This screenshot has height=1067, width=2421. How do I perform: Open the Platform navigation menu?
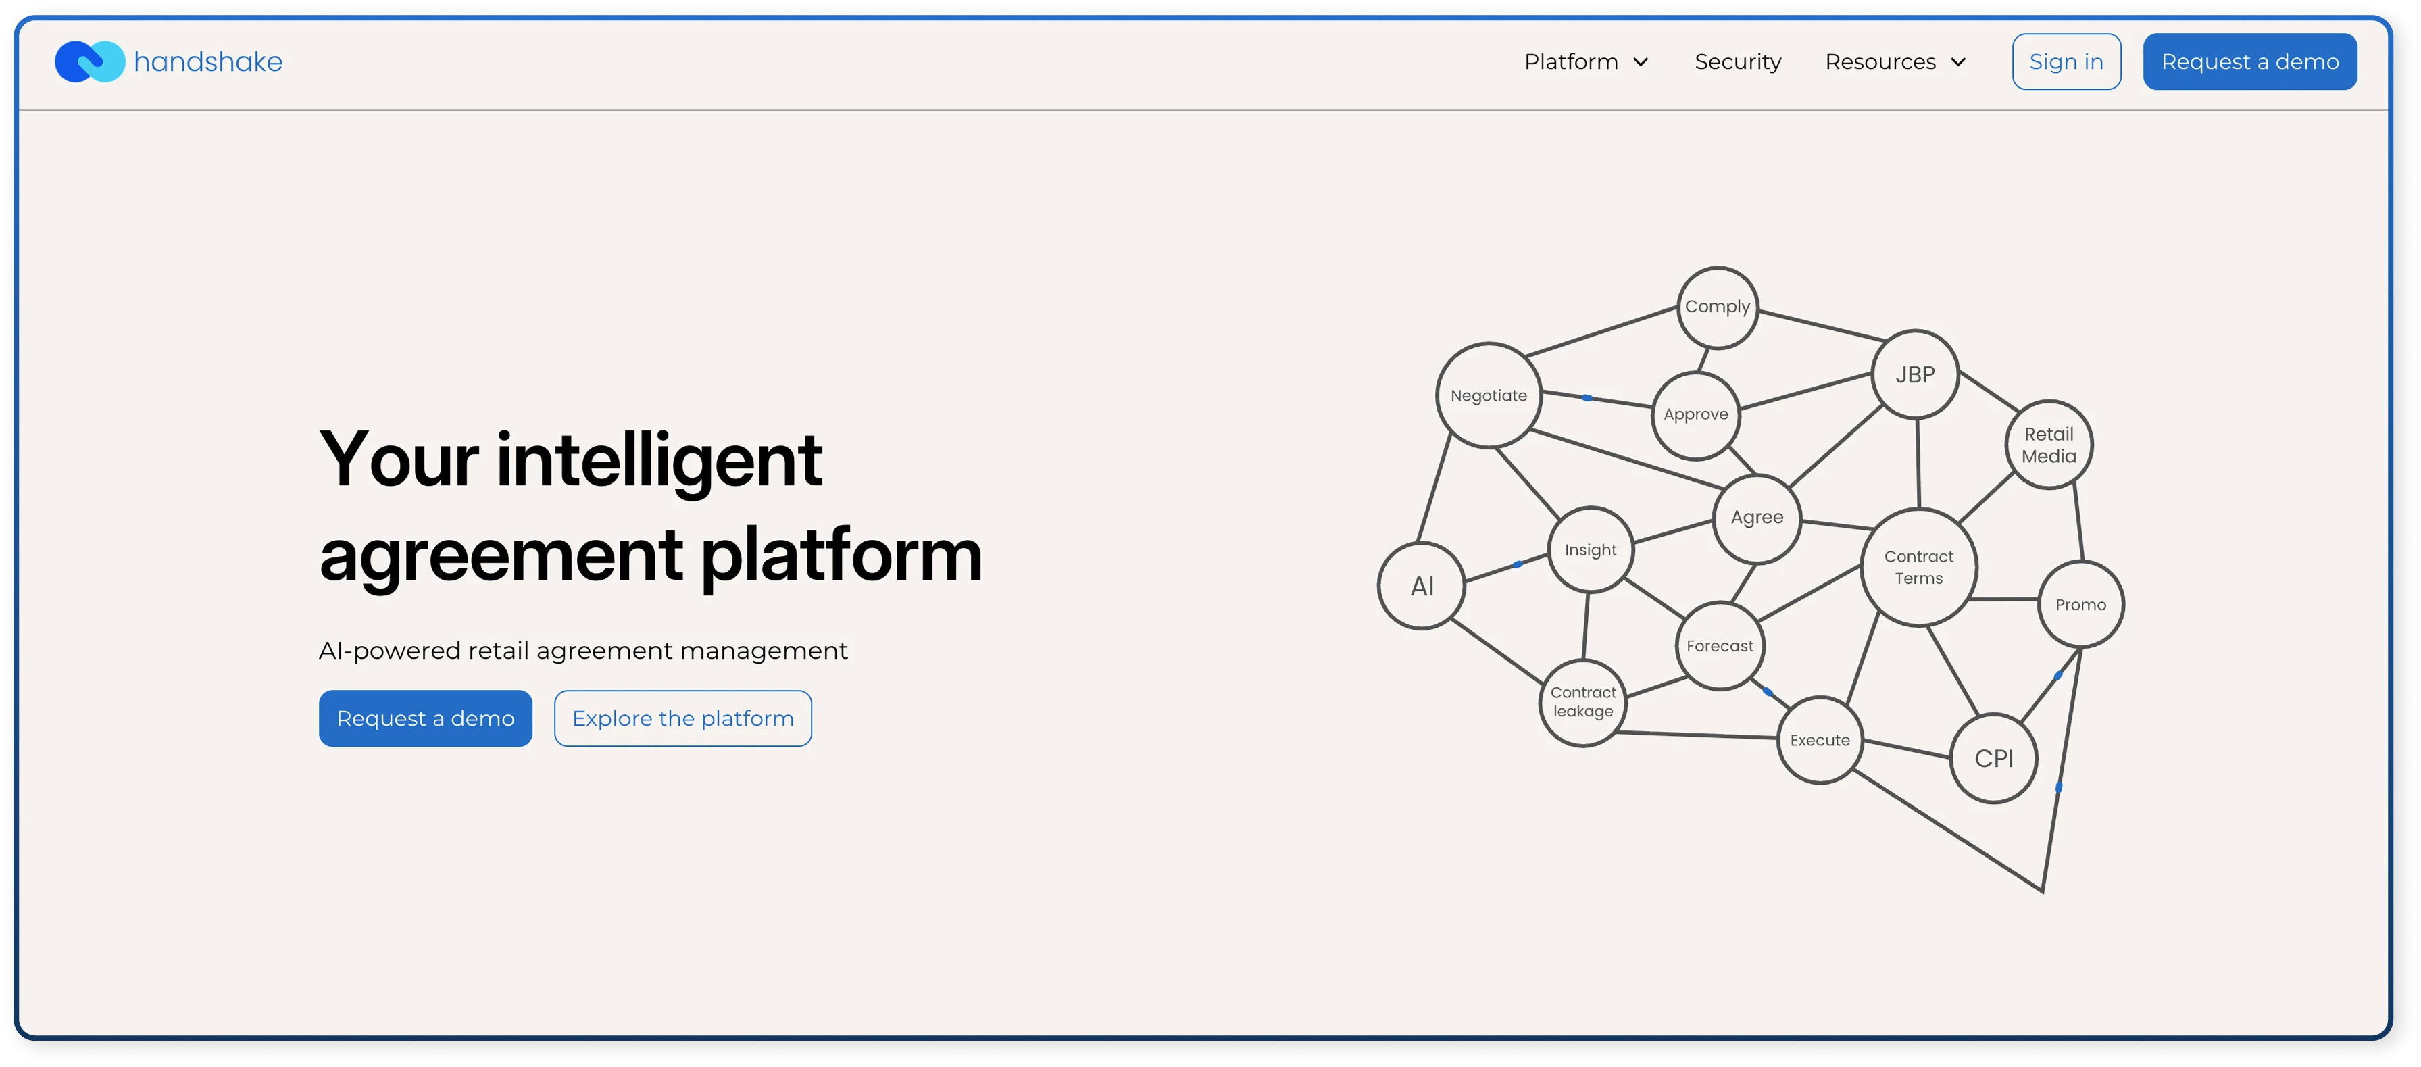tap(1570, 62)
